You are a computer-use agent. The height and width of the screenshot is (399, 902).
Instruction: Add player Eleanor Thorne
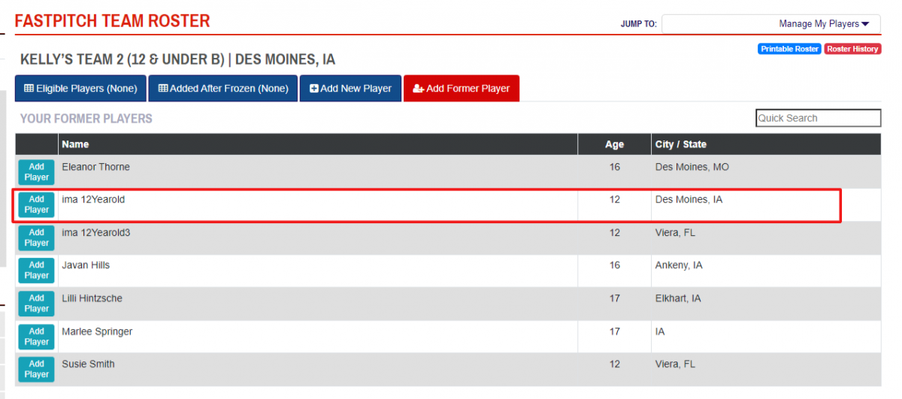[x=36, y=172]
